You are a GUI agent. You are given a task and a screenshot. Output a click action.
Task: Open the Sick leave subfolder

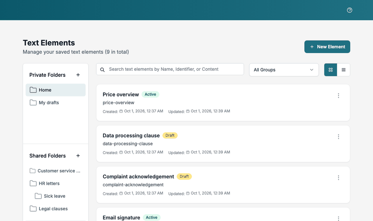[56, 196]
